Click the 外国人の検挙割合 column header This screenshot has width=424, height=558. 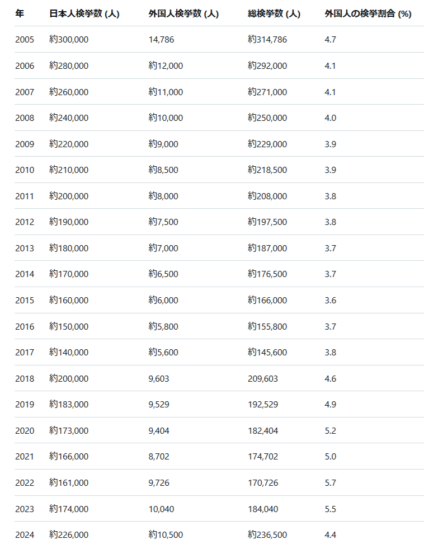coord(368,14)
